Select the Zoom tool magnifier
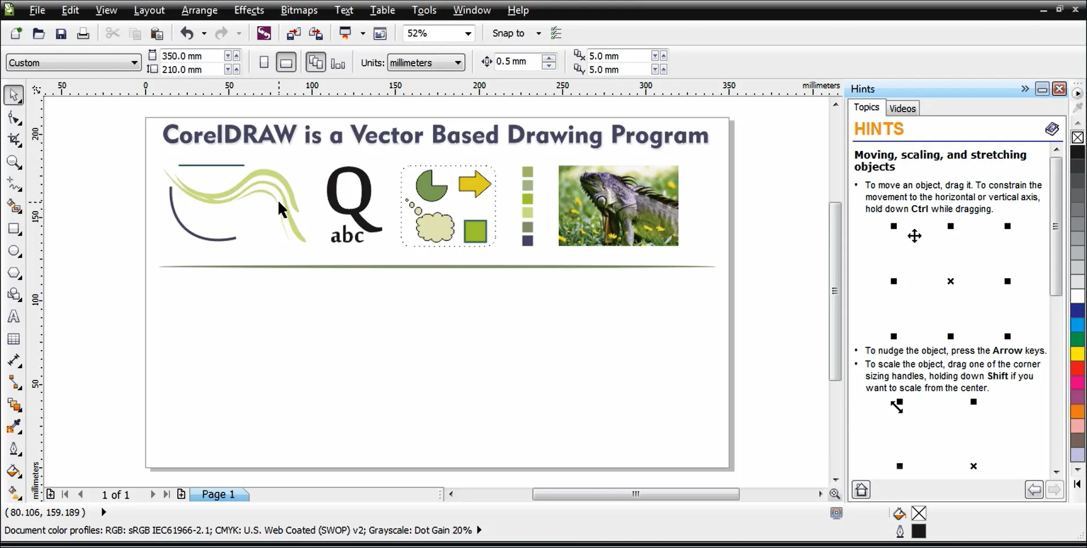Screen dimensions: 1087x548 coord(14,162)
